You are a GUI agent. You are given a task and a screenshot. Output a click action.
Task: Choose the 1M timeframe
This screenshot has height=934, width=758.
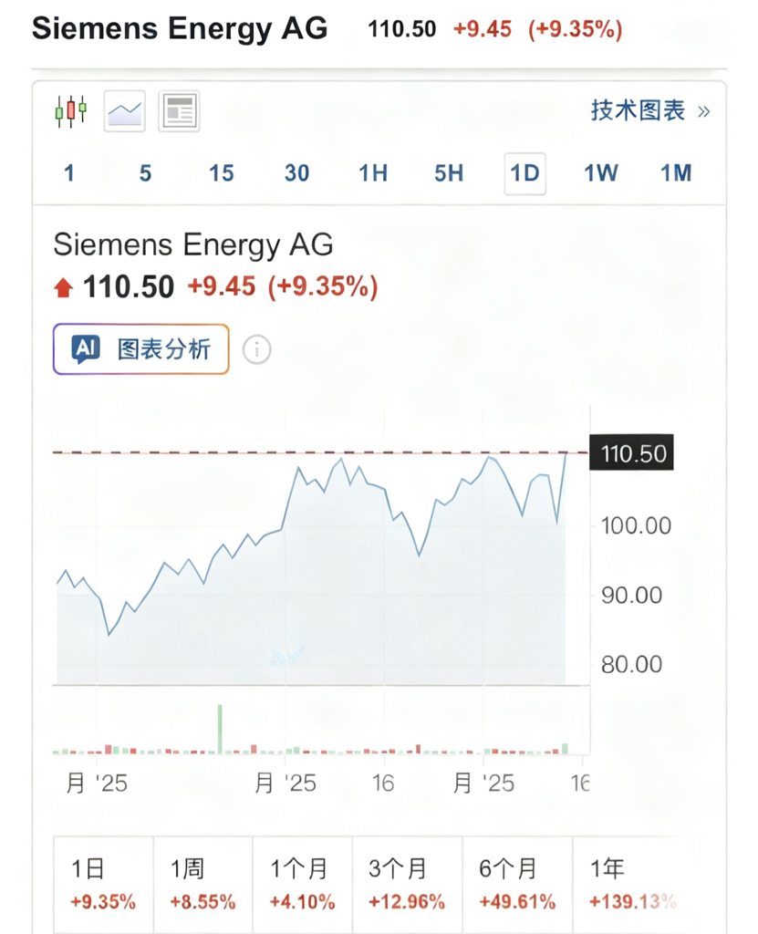[676, 173]
